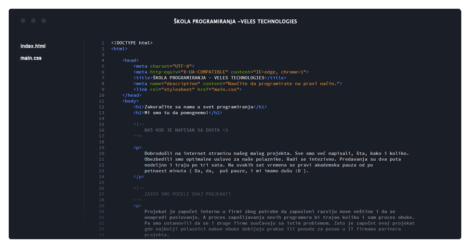470x248 pixels.
Task: Click the closing head tag on line 10
Action: [132, 95]
